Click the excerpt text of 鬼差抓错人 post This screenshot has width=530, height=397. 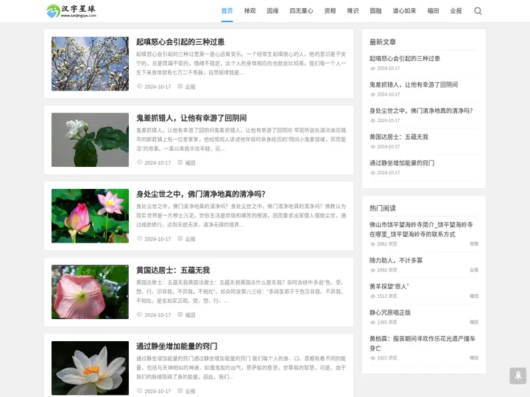(x=241, y=139)
